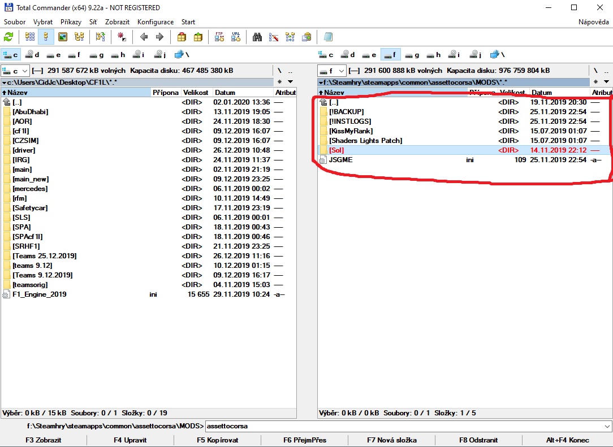
Task: Open the Síť menu
Action: [x=93, y=22]
